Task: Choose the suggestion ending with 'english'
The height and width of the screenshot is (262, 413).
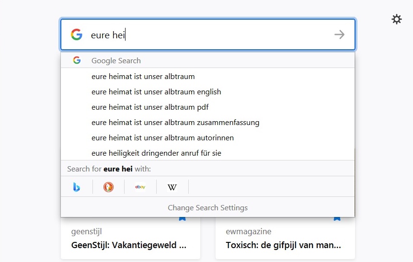Action: pyautogui.click(x=207, y=92)
